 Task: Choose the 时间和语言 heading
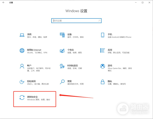tap(73, 65)
